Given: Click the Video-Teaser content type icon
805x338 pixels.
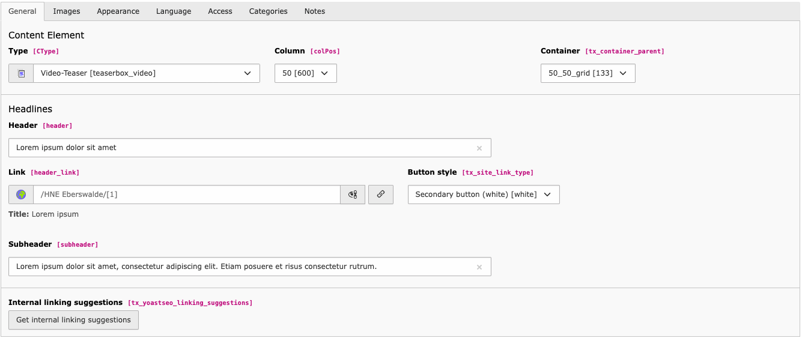Looking at the screenshot, I should click(21, 73).
